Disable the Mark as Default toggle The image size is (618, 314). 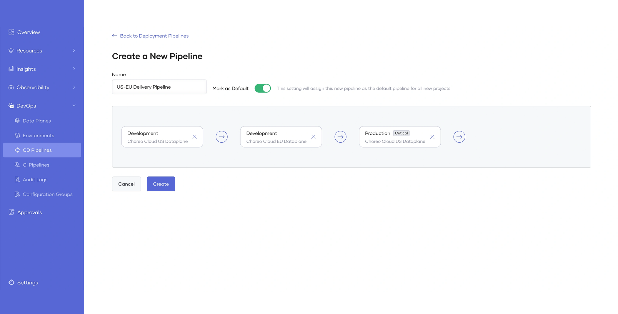(x=262, y=88)
